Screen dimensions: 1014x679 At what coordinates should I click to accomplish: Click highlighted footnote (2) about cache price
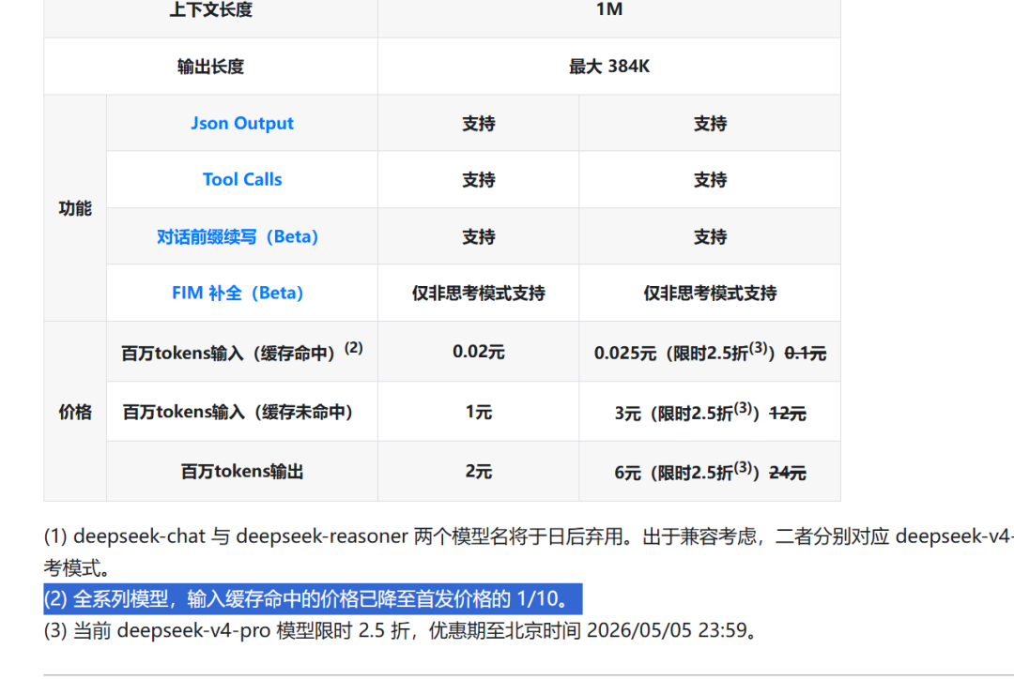pyautogui.click(x=313, y=599)
